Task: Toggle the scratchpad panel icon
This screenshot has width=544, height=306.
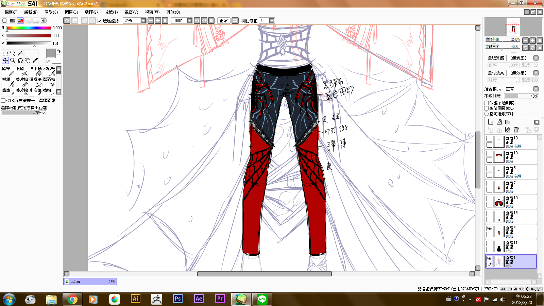Action: (x=44, y=21)
